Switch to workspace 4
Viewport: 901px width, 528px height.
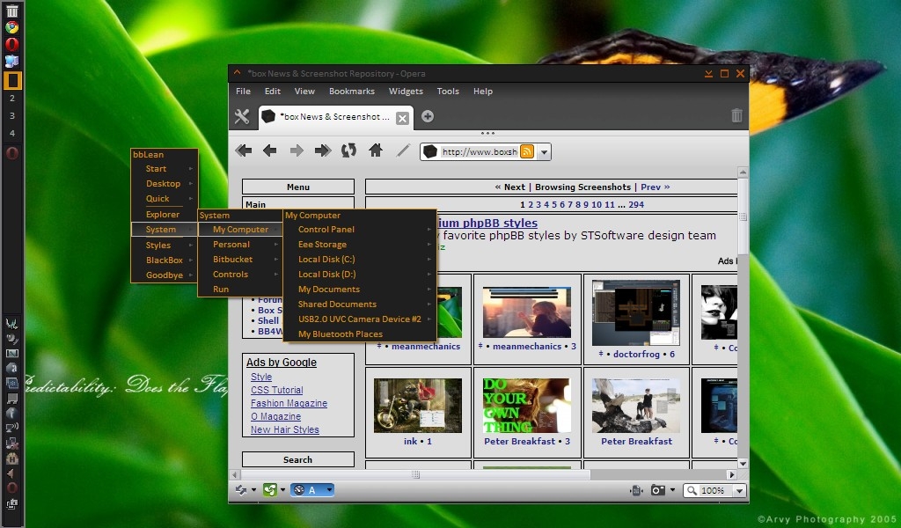coord(12,133)
